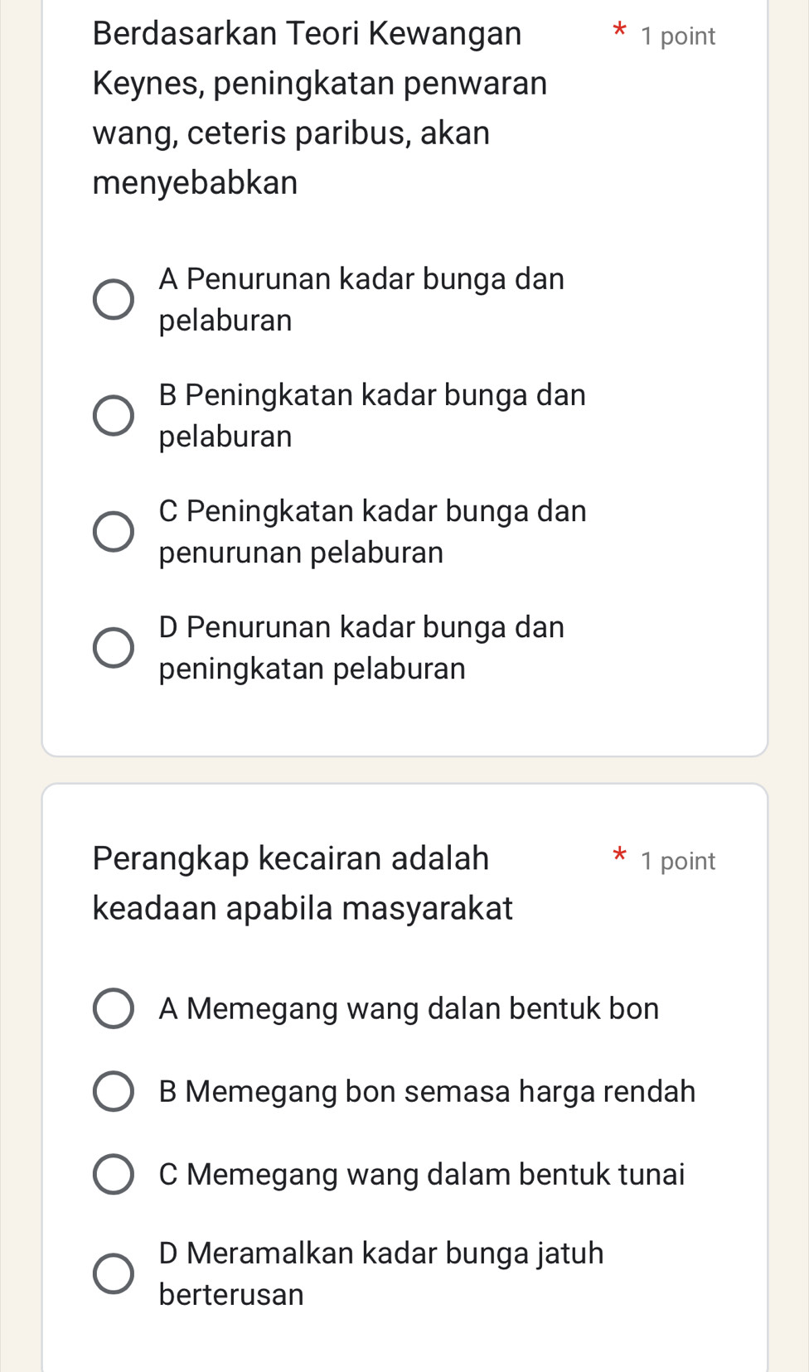Click the text 'C Memegang wang dalam bentuk tunai'

coord(421,1174)
